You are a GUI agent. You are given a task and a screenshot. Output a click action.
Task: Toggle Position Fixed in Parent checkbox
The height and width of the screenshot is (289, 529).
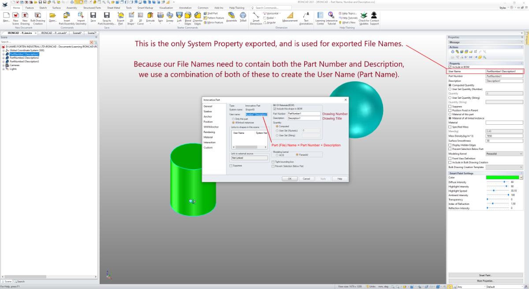coord(450,110)
